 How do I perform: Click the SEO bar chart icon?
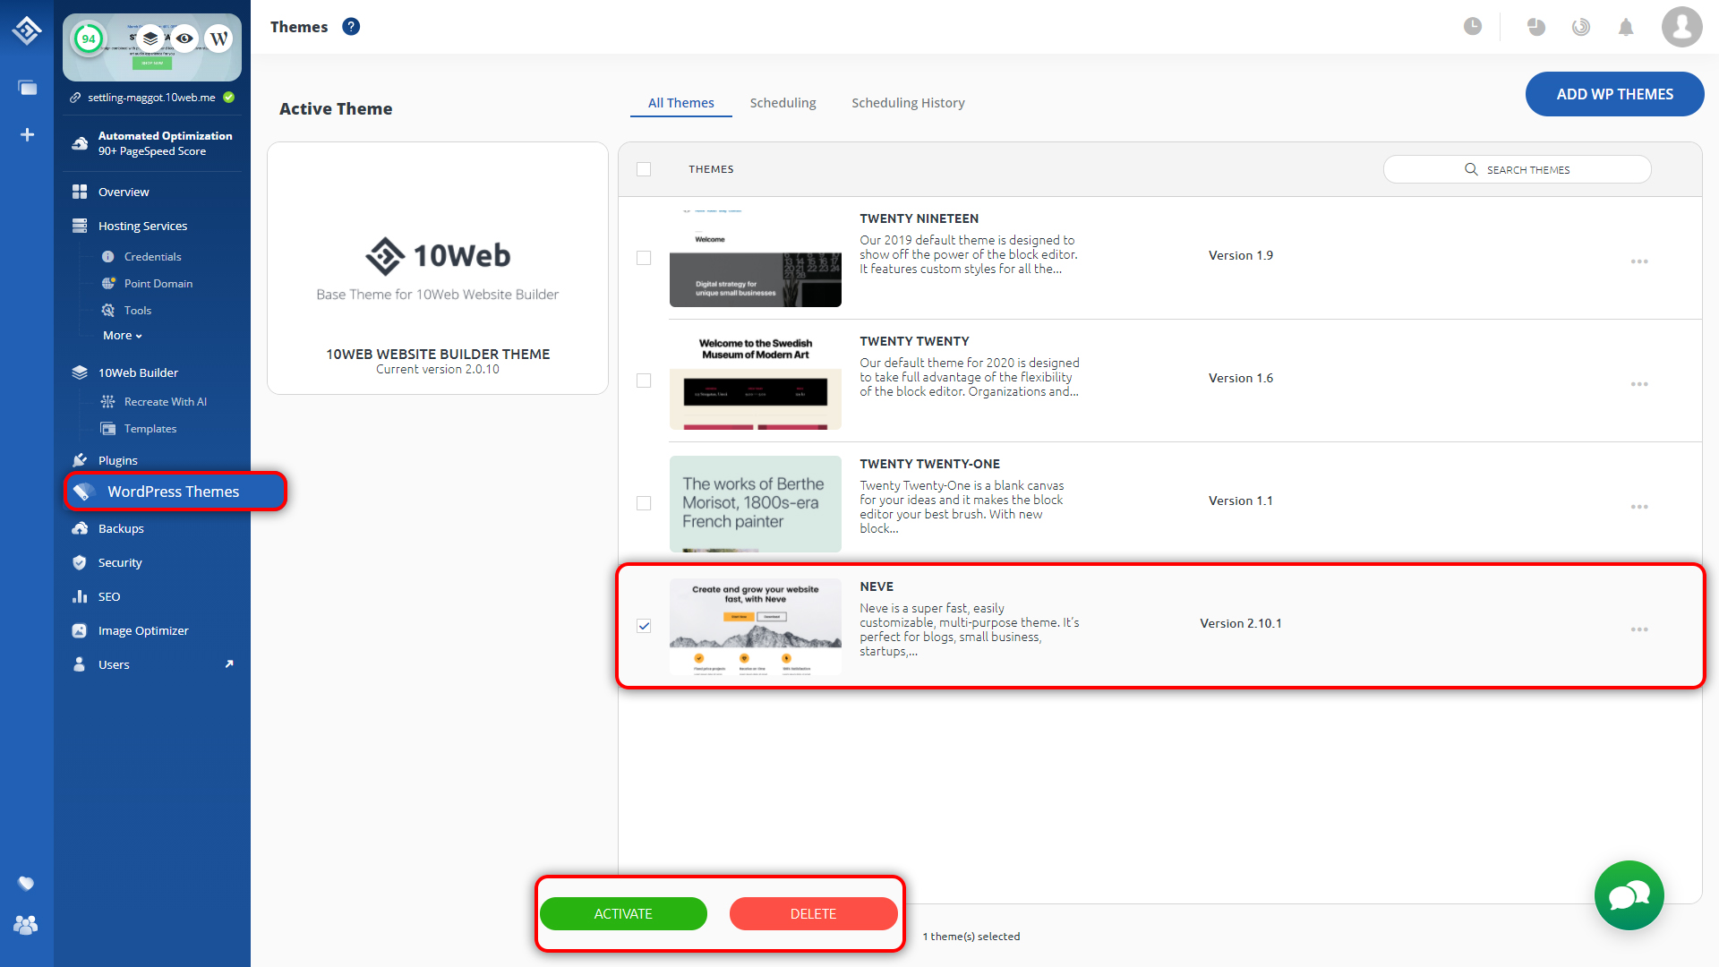coord(80,596)
